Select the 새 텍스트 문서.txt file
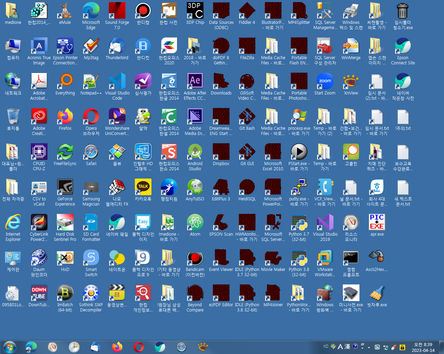 click(403, 192)
